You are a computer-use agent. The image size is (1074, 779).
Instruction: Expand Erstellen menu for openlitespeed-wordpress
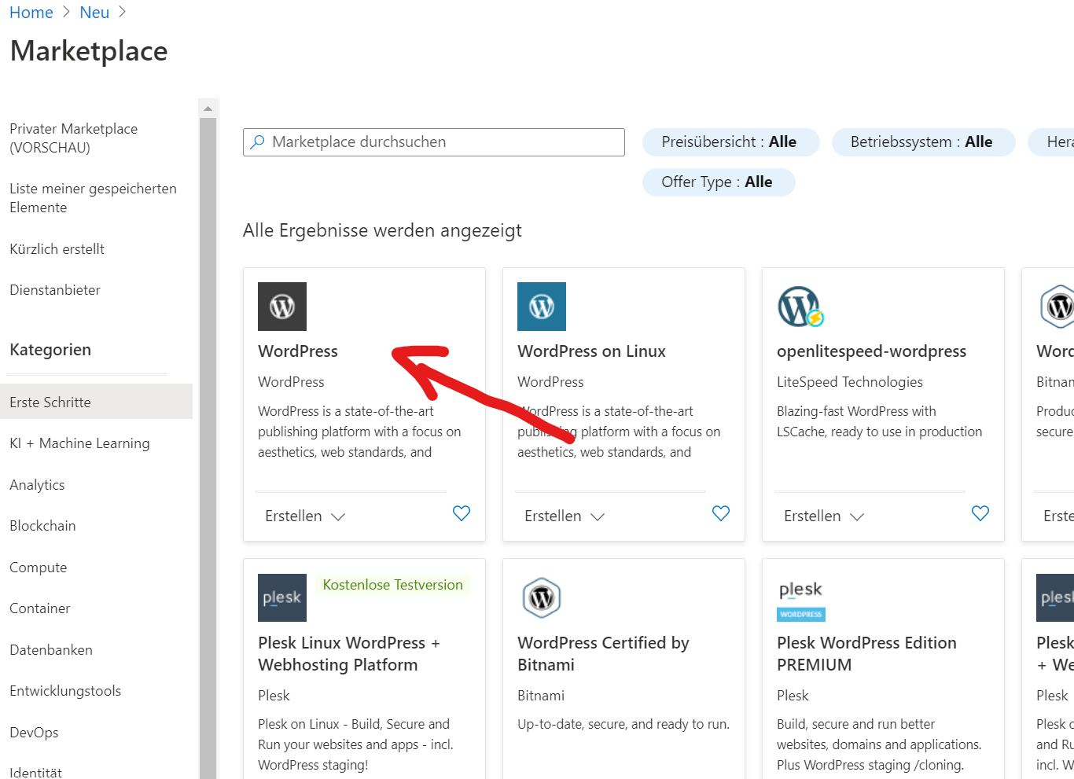[824, 516]
